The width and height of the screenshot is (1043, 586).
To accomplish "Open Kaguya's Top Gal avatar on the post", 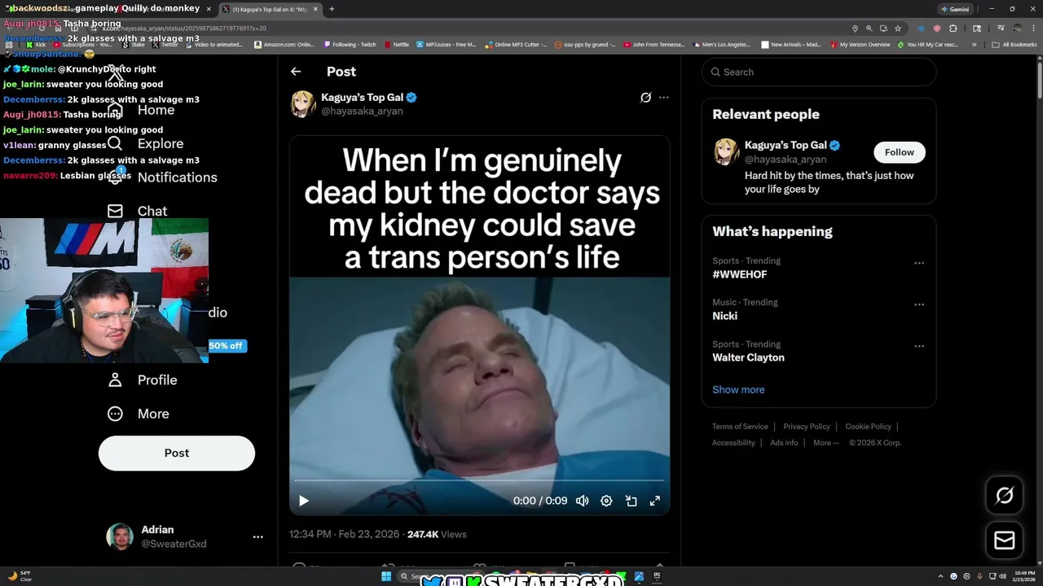I will [303, 103].
